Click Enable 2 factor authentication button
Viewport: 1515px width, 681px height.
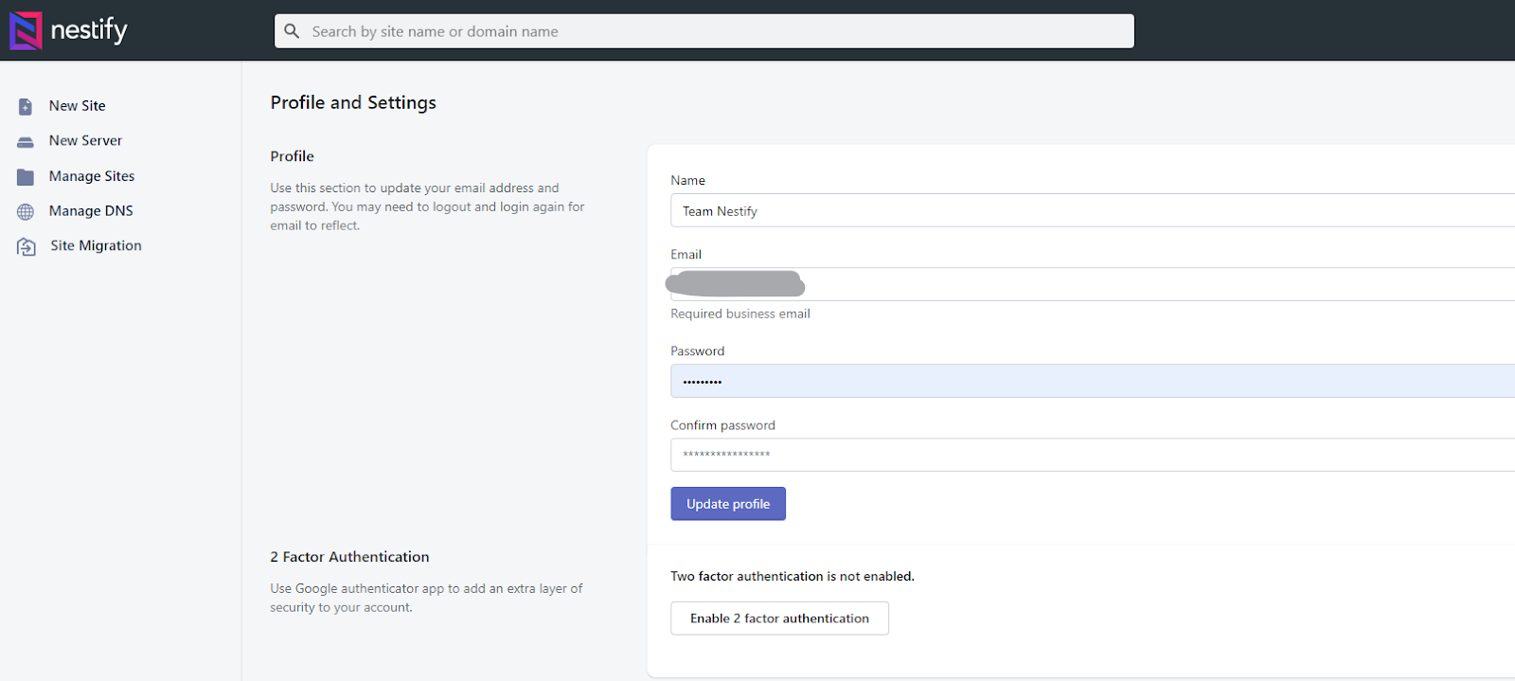click(x=779, y=618)
